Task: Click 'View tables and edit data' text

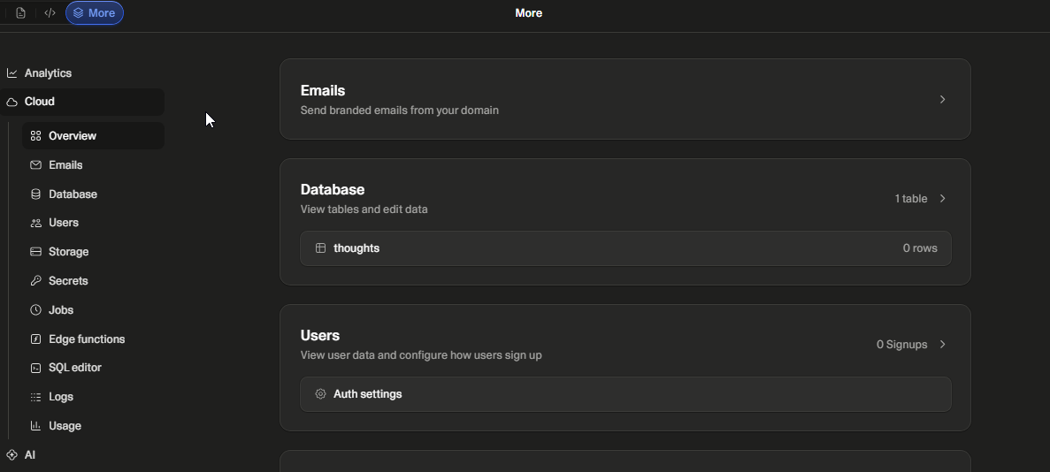Action: click(x=364, y=209)
